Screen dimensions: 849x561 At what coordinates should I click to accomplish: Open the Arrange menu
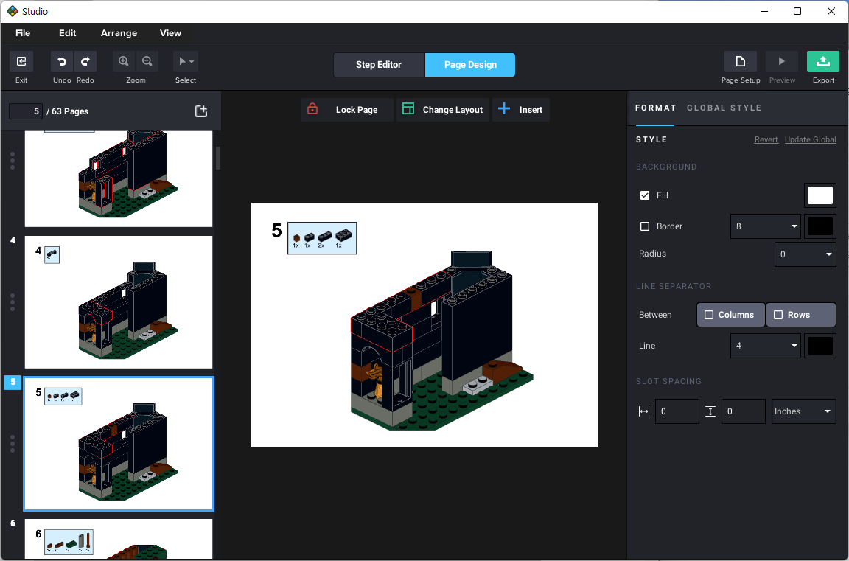[119, 33]
